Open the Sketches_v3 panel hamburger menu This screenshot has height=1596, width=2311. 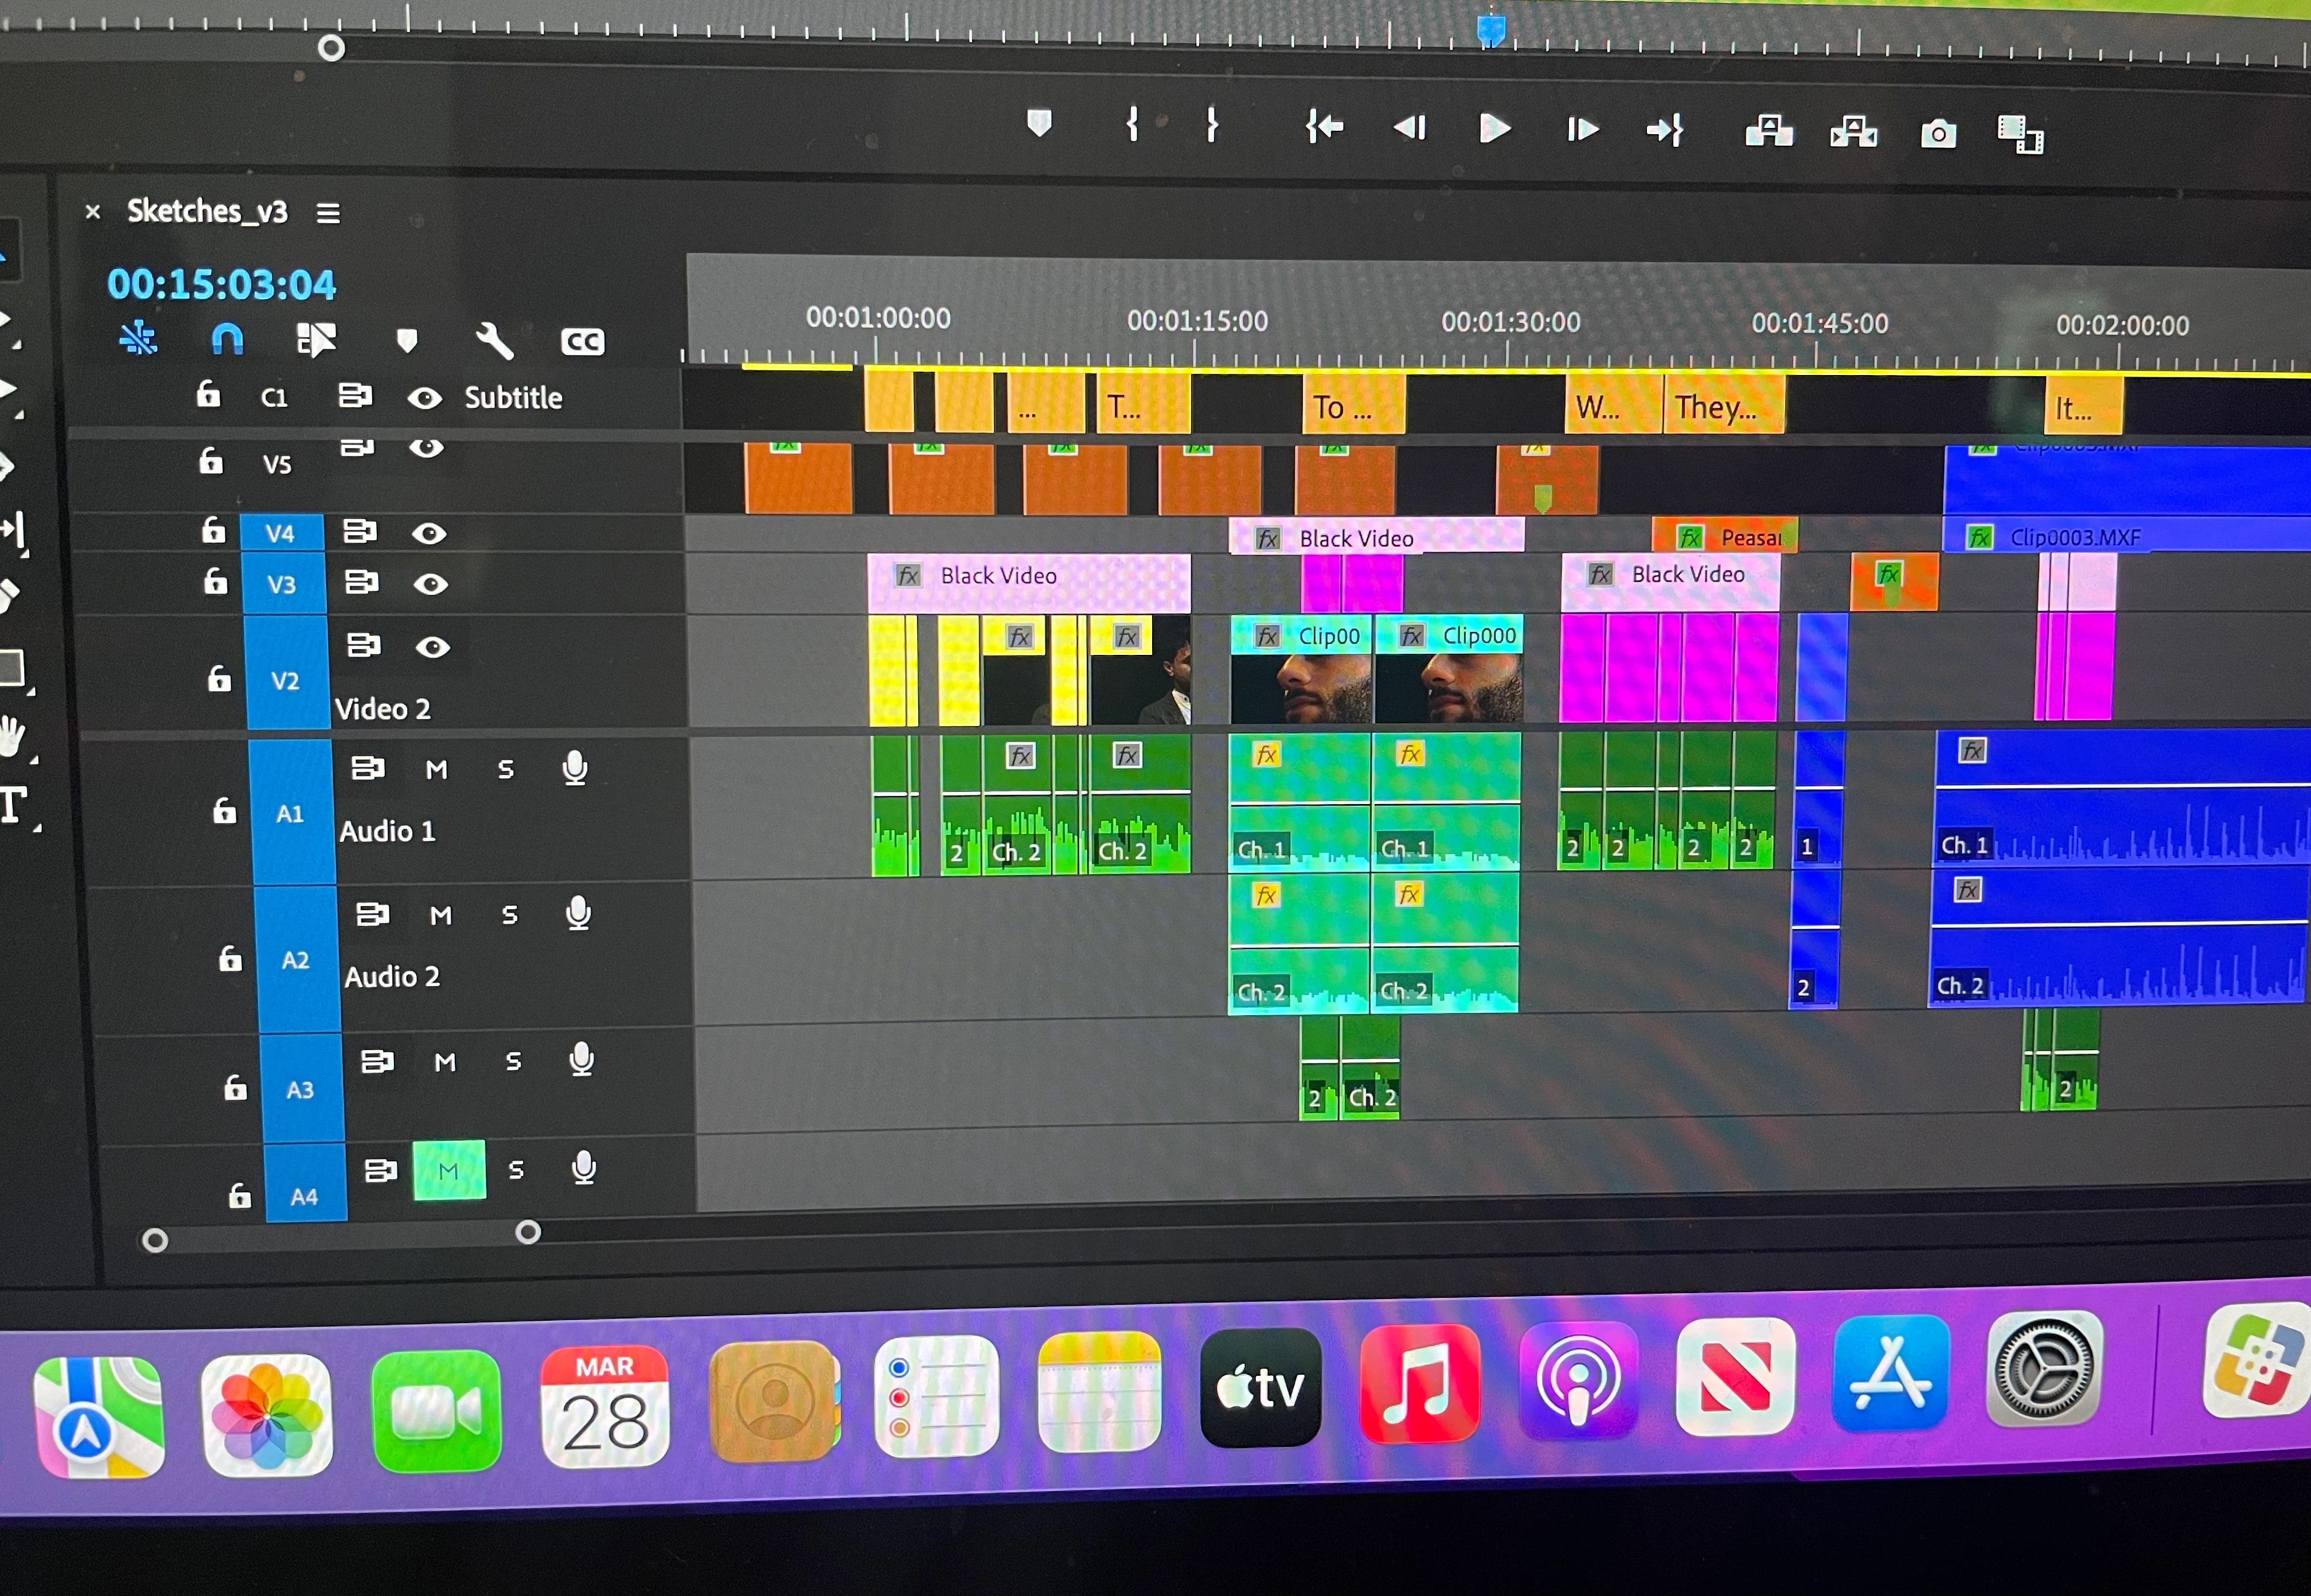pos(328,213)
